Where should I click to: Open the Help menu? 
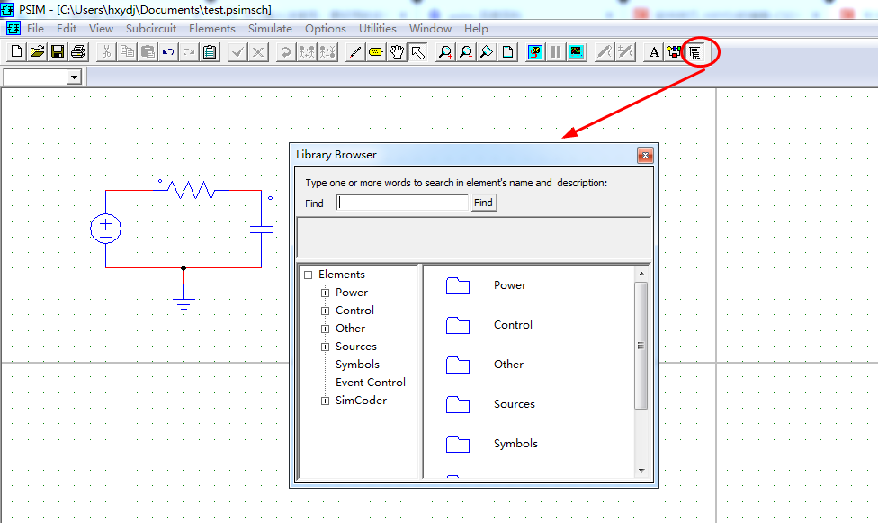[x=476, y=29]
